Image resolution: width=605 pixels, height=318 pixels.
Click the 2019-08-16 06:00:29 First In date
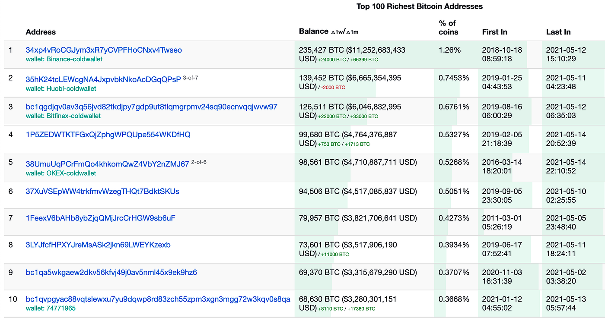click(x=502, y=111)
